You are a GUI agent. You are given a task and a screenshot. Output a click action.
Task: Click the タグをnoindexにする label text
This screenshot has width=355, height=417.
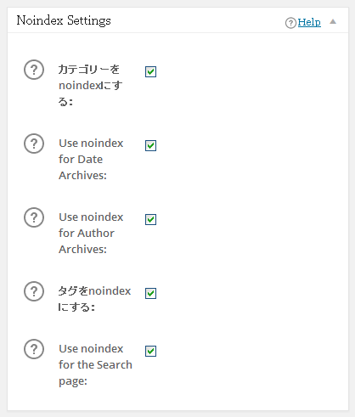click(94, 299)
